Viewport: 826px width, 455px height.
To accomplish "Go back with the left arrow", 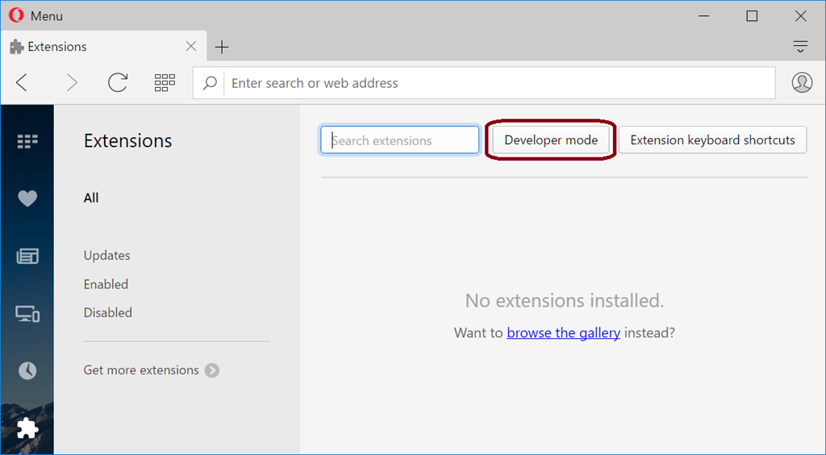I will pos(22,82).
